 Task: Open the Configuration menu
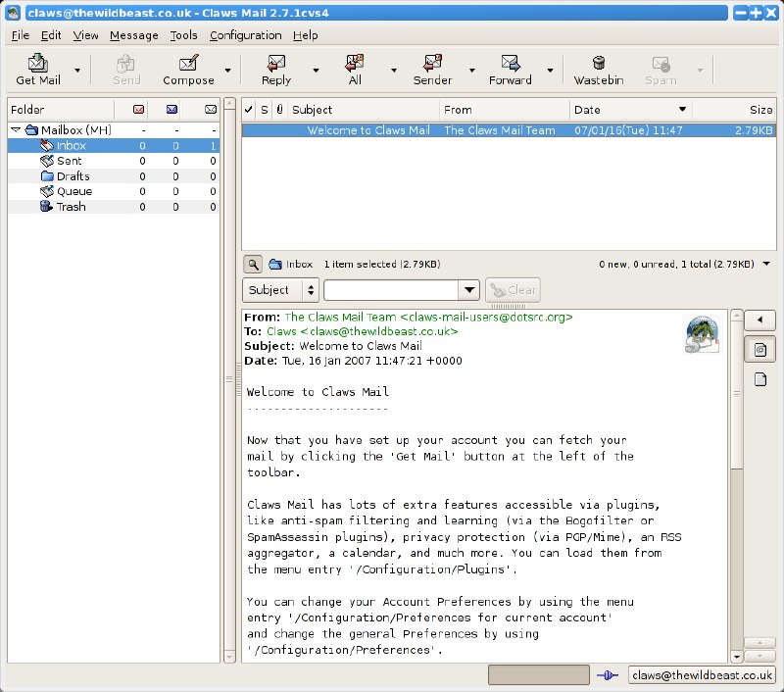click(x=245, y=35)
